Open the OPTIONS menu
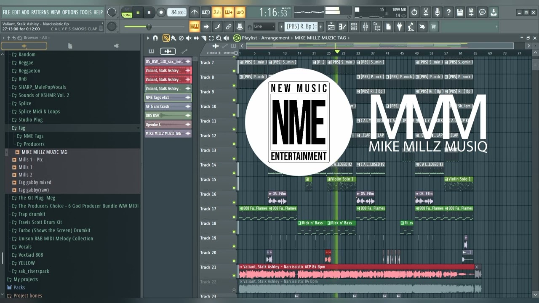Image resolution: width=539 pixels, height=303 pixels. click(x=70, y=13)
